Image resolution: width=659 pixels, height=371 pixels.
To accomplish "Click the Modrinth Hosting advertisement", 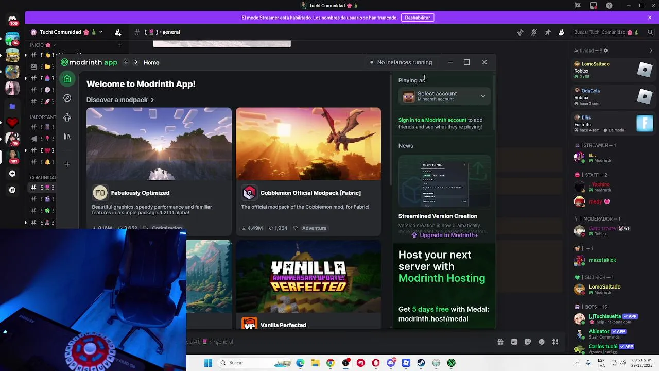I will tap(444, 286).
